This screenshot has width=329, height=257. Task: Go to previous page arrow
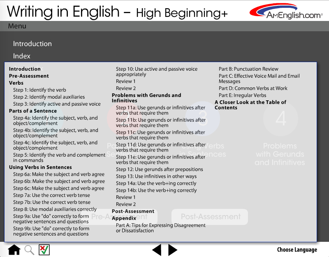tap(157, 250)
